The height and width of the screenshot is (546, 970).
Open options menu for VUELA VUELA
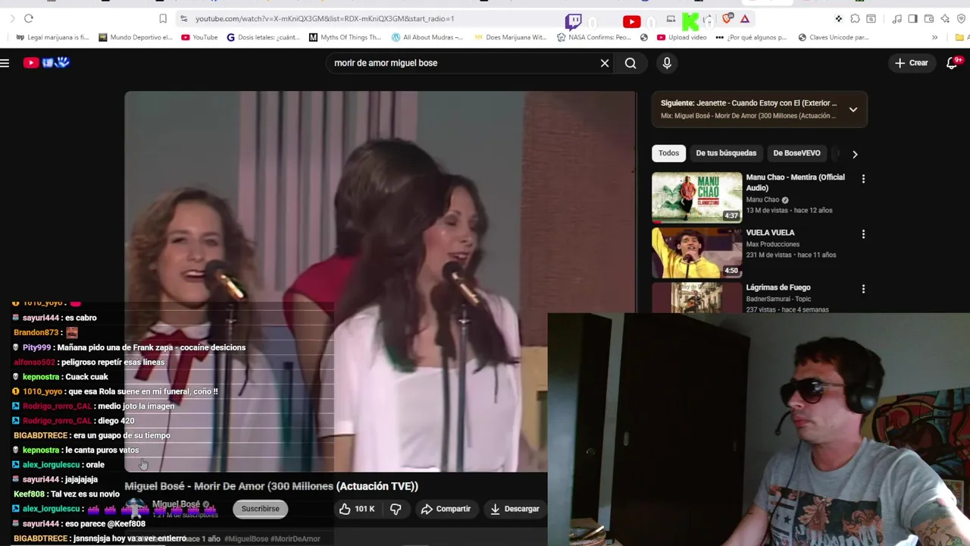(863, 234)
